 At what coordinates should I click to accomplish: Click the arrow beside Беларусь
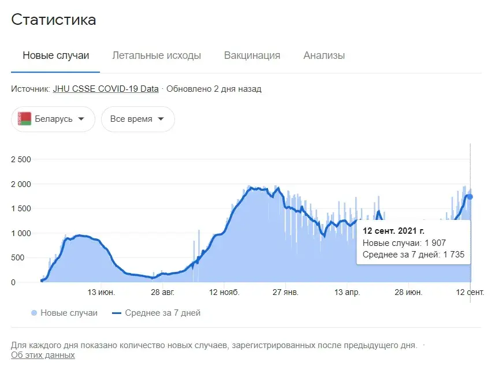[81, 119]
